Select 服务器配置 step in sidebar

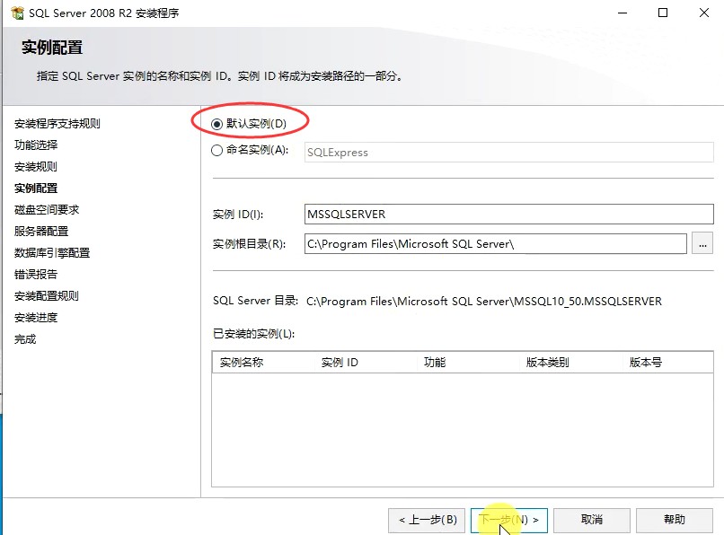point(41,232)
